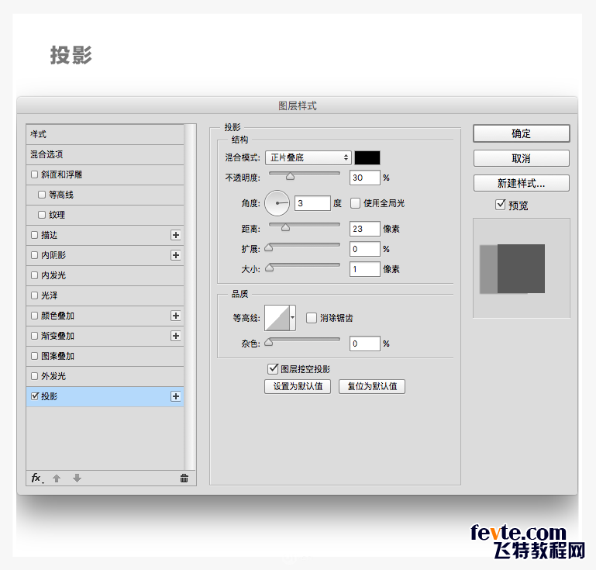Click the 设置为默认值 button

(298, 386)
